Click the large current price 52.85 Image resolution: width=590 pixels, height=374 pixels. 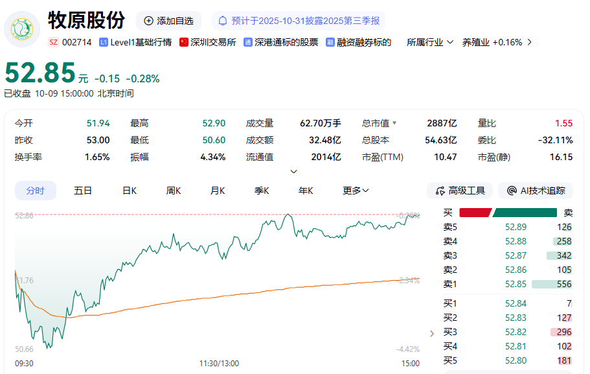[x=40, y=73]
